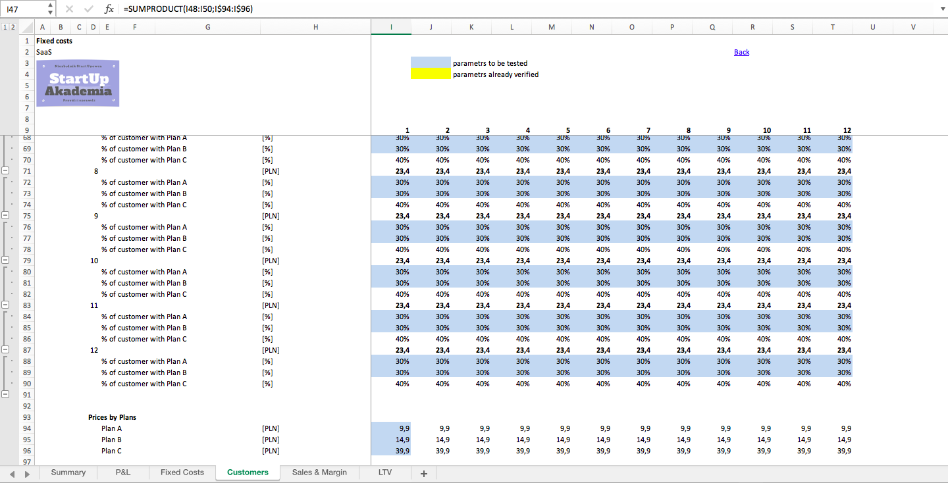This screenshot has width=948, height=483.
Task: Select column H header
Action: point(315,27)
